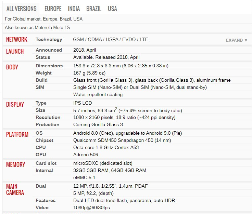Select the '12 MP, f/1.8' camera value
252x214 pixels.
[x=86, y=186]
